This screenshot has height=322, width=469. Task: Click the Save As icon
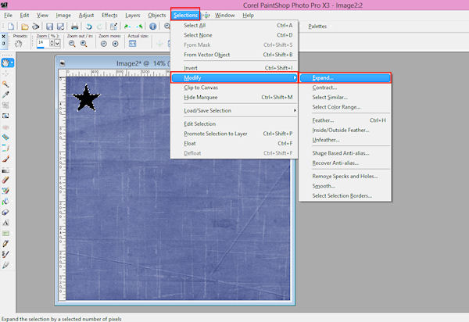coord(60,27)
